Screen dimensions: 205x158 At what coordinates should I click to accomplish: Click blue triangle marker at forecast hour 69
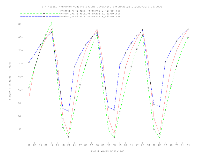160,107
